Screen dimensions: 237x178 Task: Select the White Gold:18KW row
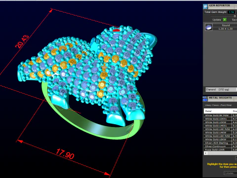coord(220,139)
